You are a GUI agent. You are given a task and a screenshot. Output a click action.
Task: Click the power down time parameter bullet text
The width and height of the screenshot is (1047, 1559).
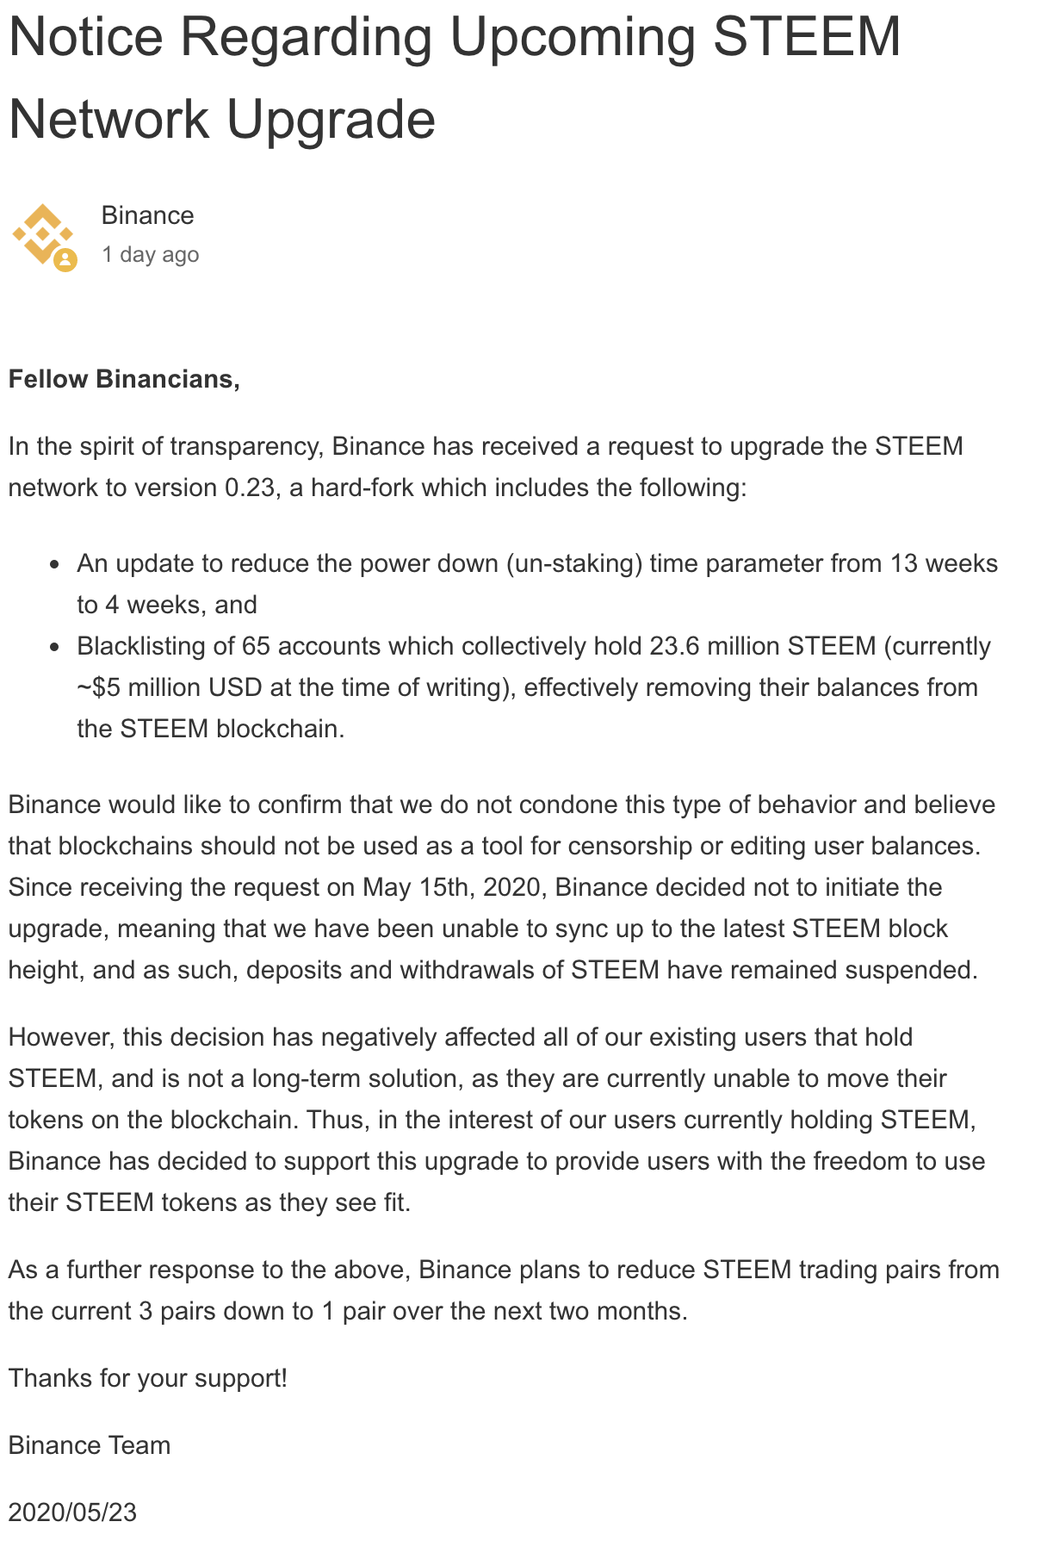coord(536,584)
